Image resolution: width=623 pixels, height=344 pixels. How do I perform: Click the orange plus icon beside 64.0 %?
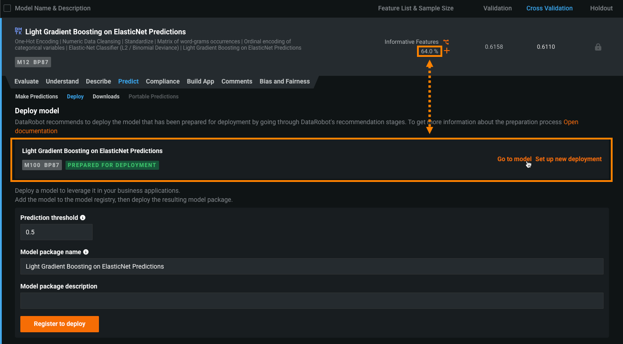[x=447, y=51]
